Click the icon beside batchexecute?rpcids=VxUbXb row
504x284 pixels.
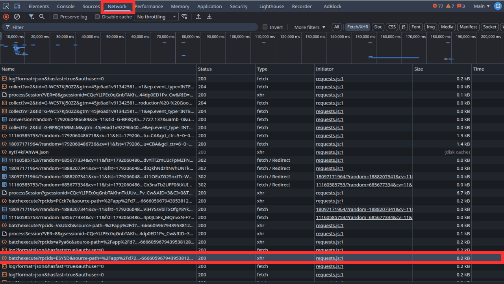pos(4,226)
